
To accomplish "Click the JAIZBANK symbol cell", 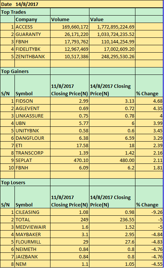I will [33, 257].
